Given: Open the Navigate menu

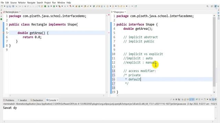Looking at the screenshot, I should [31, 2].
